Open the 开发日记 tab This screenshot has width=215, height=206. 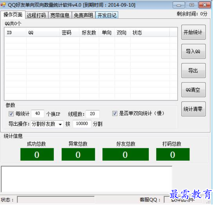[107, 15]
